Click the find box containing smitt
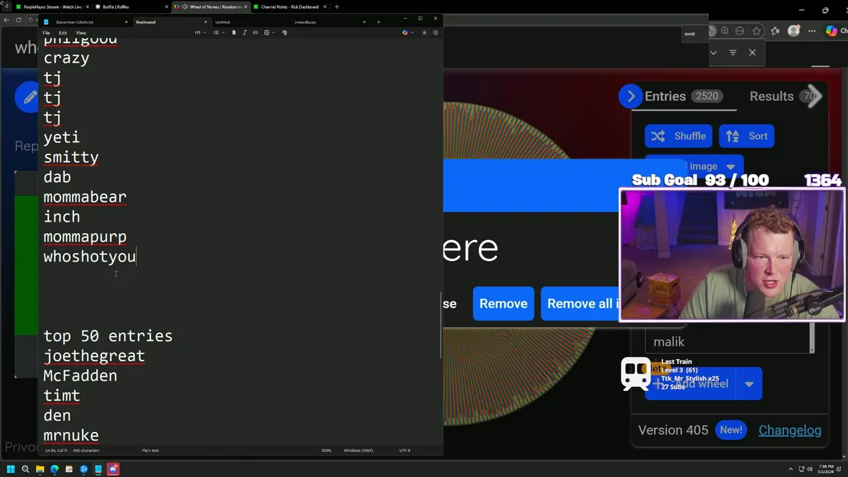Screen dimensions: 848x477 pyautogui.click(x=694, y=34)
